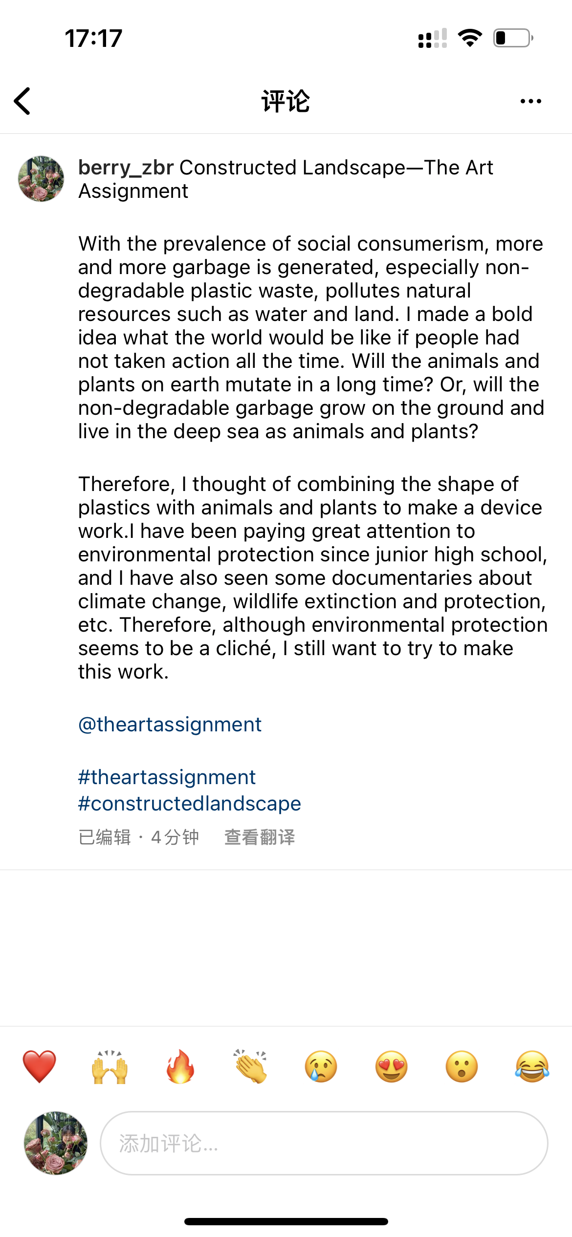Tap the raised hands emoji reaction
Viewport: 572px width, 1237px height.
[110, 1066]
